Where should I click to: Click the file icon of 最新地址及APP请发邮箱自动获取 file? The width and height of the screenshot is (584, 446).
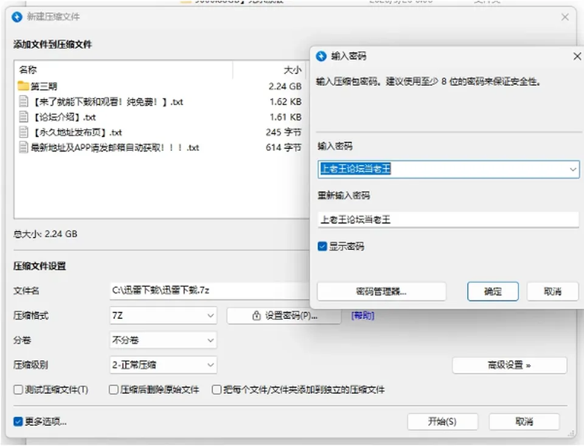click(24, 147)
